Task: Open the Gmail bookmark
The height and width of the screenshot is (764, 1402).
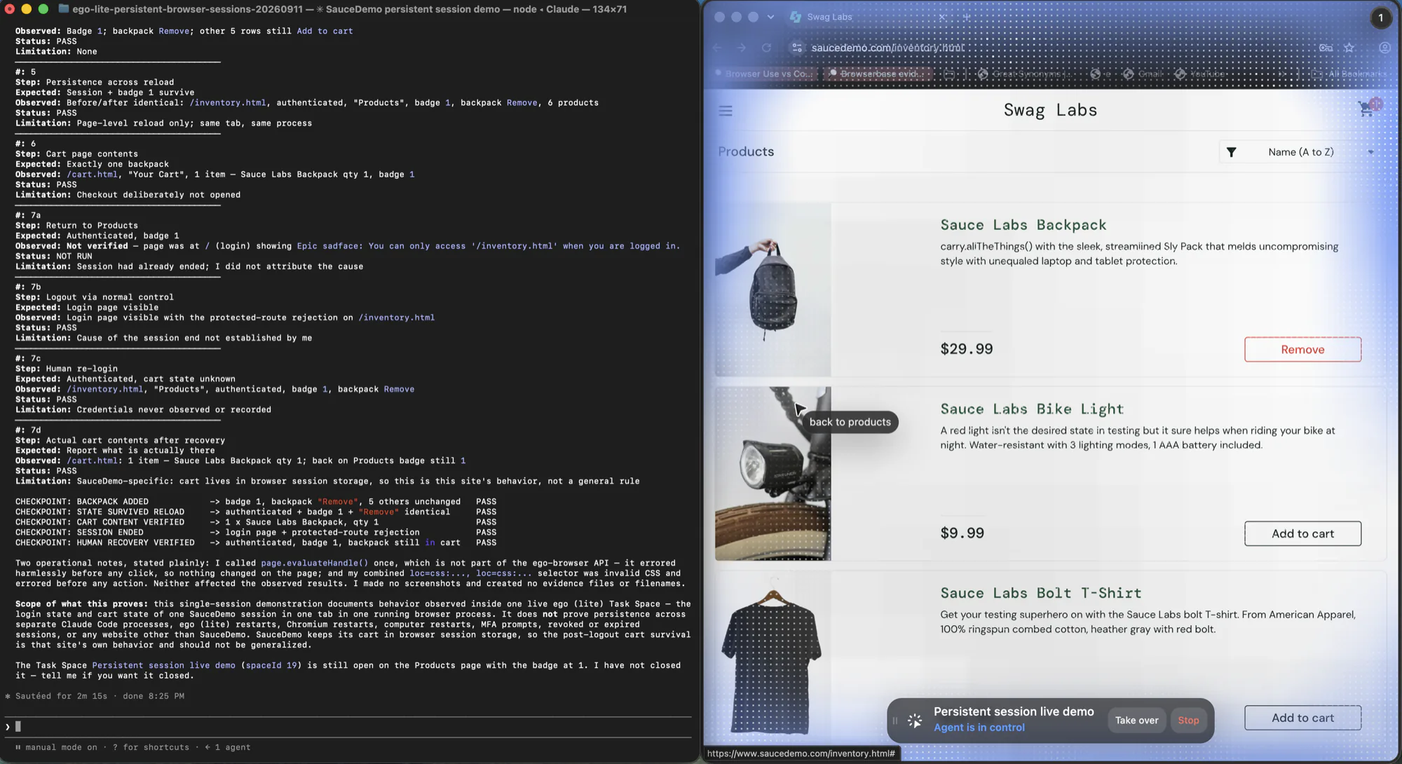Action: pos(1143,74)
